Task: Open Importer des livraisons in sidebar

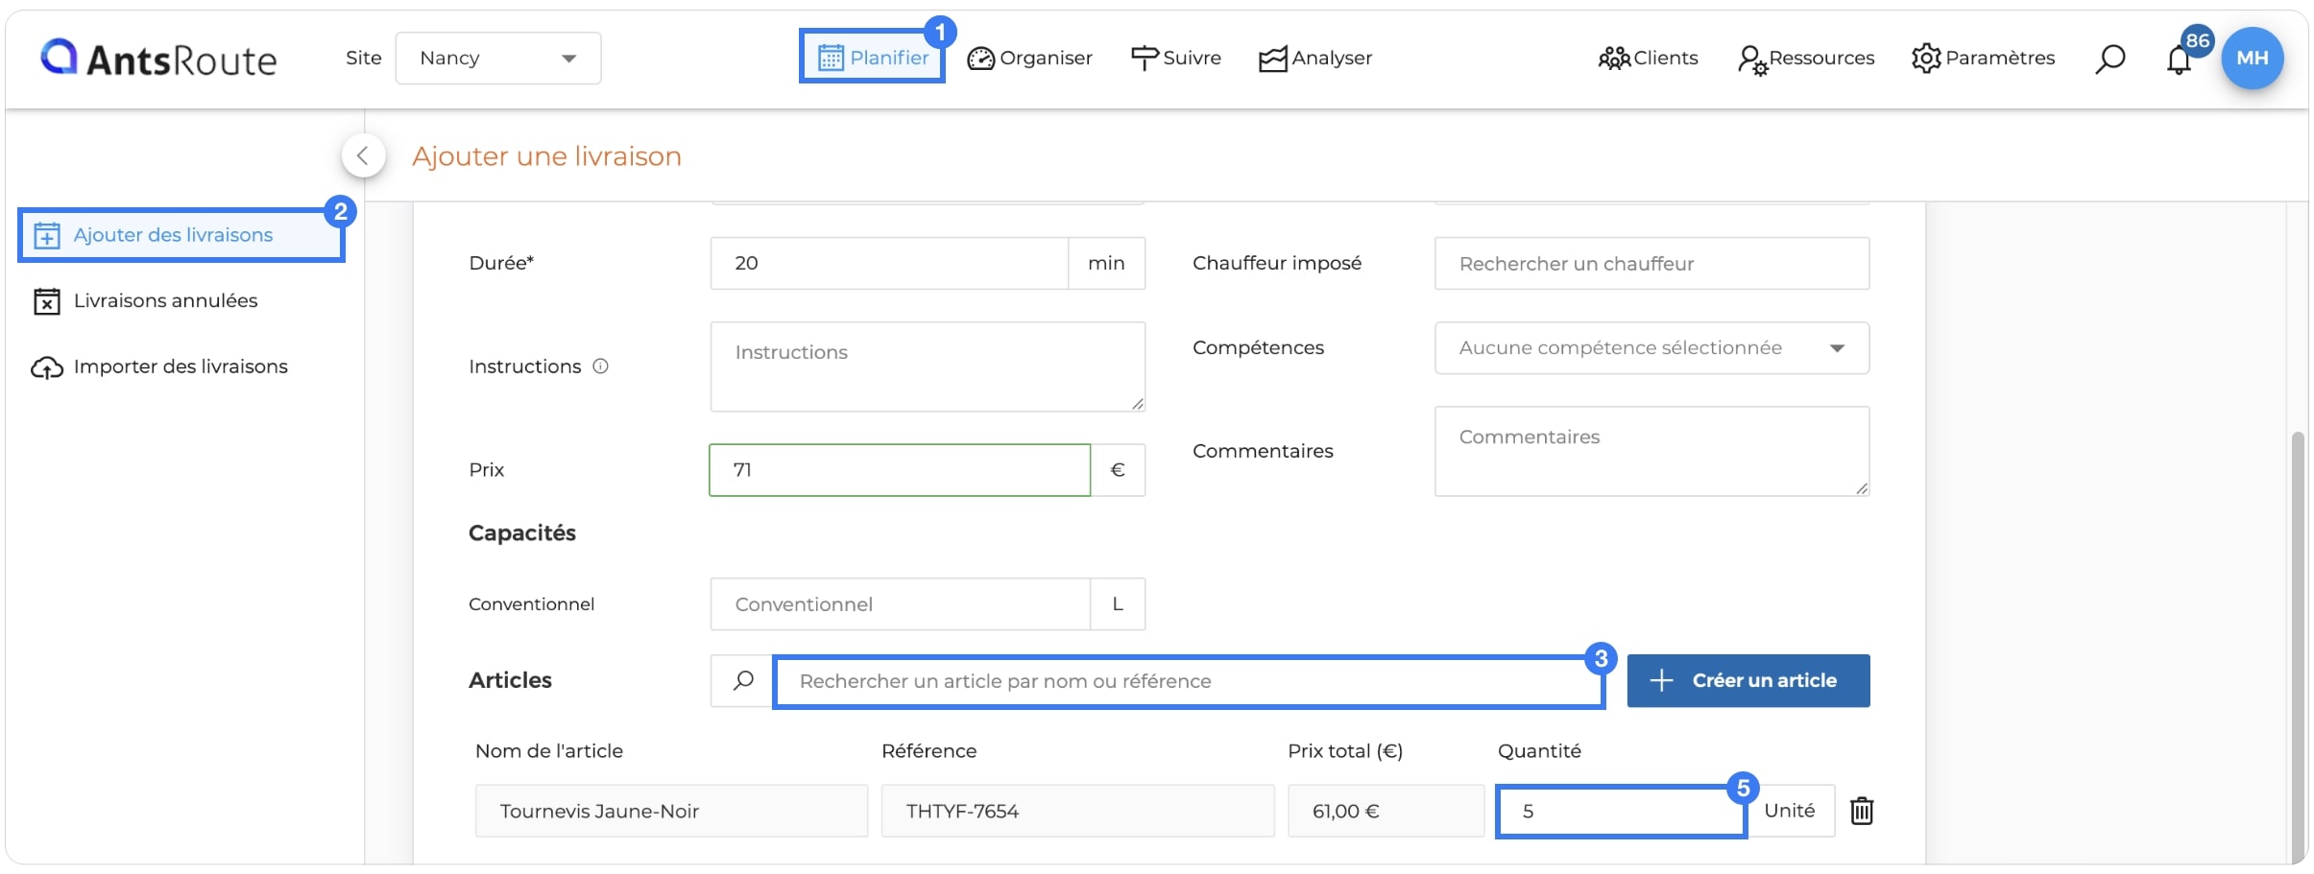Action: (159, 366)
